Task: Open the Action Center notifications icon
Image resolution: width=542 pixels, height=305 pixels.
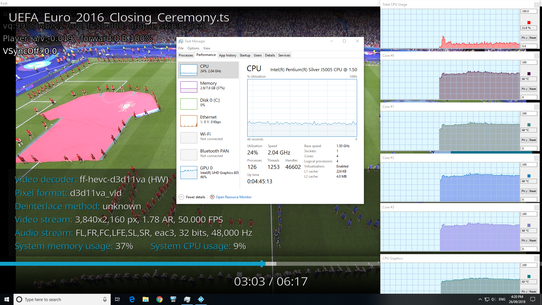Action: [x=533, y=299]
